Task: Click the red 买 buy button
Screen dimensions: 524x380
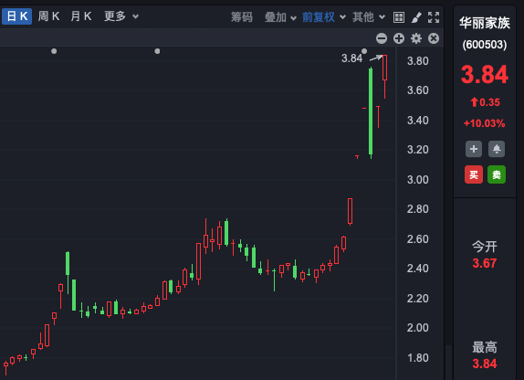Action: coord(474,174)
